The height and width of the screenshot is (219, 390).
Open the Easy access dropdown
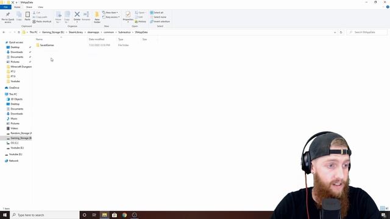(111, 17)
